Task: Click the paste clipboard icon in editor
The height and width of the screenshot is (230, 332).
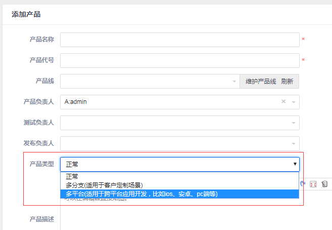Action: (x=324, y=184)
